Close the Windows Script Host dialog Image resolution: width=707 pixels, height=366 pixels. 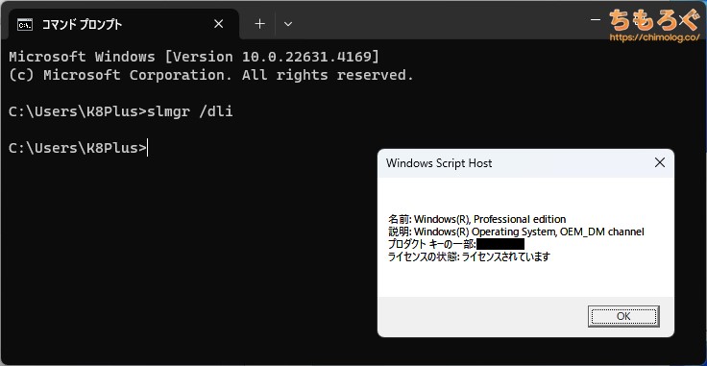coord(660,162)
